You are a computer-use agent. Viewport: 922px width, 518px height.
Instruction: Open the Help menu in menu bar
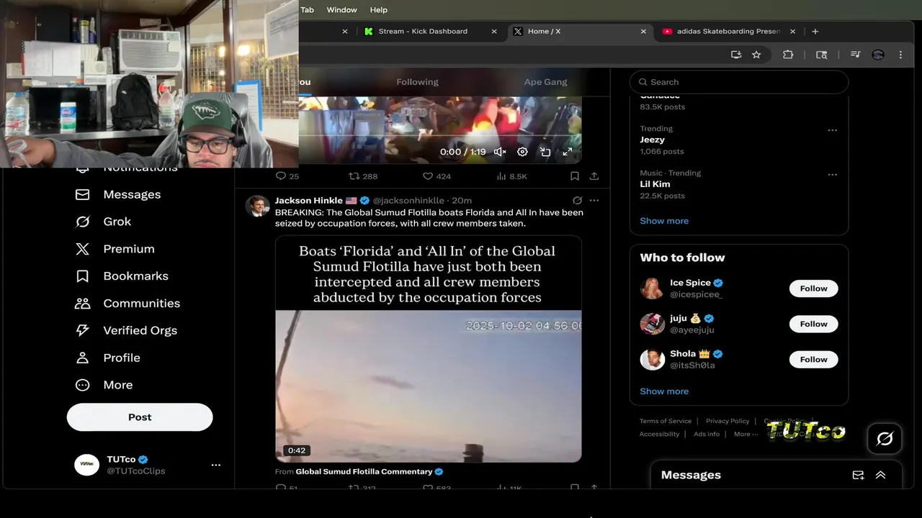(x=378, y=10)
